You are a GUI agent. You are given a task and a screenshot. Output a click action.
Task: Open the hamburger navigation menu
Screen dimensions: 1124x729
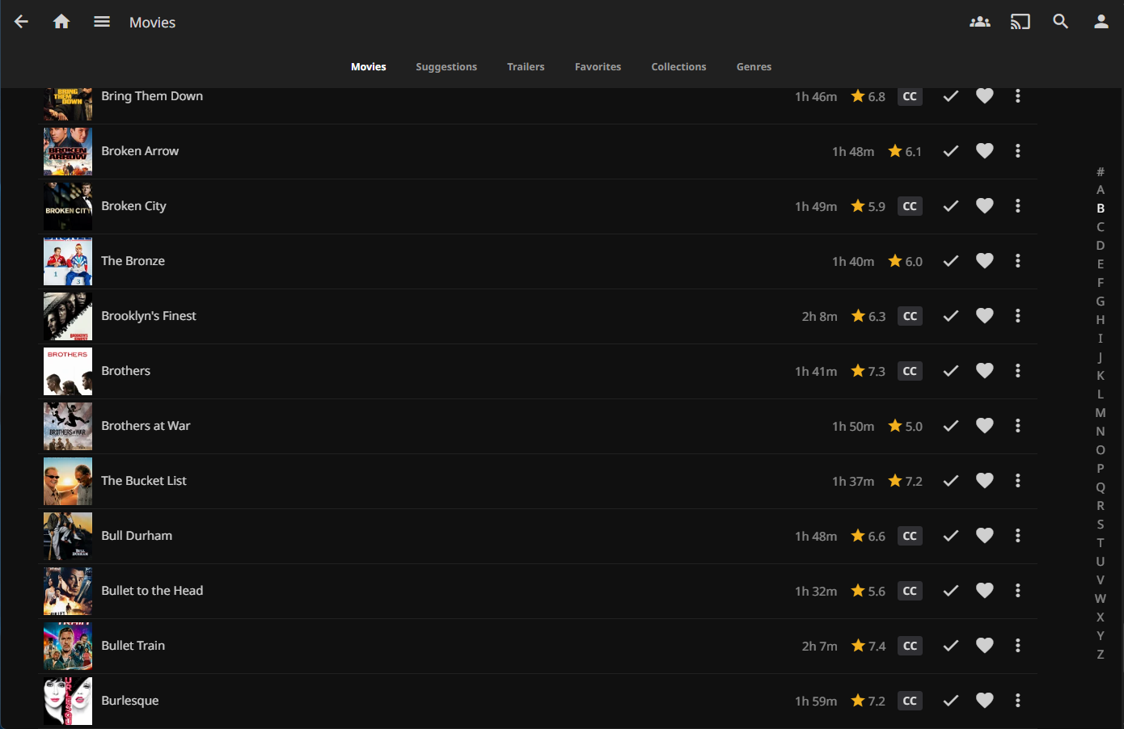(102, 22)
